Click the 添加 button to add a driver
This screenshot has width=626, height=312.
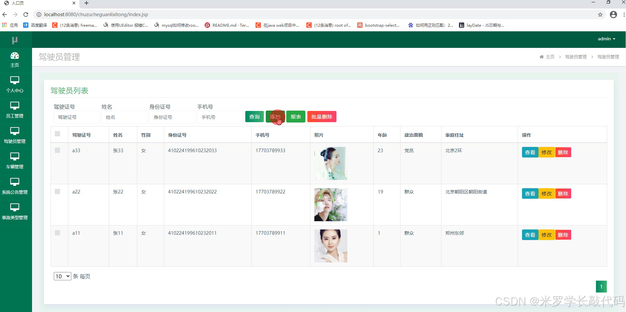tap(275, 116)
